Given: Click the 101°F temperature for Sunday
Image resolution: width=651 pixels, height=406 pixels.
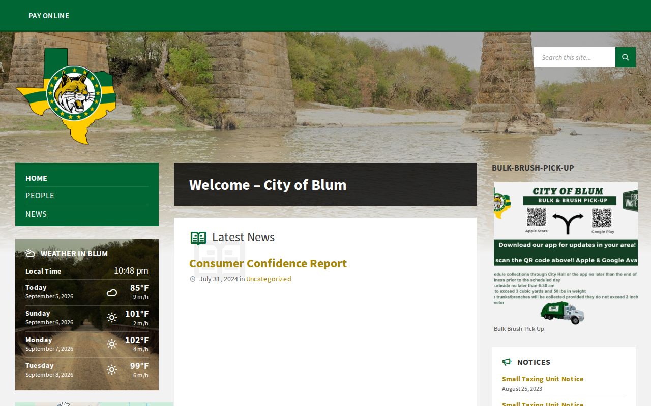Looking at the screenshot, I should point(137,314).
